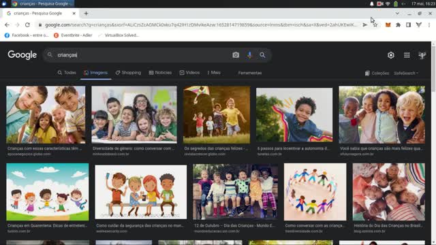This screenshot has height=245, width=436.
Task: Open the extensions puzzle icon
Action: pos(398,25)
